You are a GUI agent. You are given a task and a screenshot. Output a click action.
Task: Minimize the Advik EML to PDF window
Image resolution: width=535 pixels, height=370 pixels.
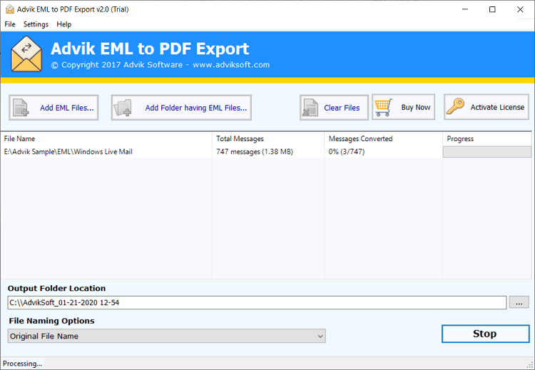tap(465, 9)
